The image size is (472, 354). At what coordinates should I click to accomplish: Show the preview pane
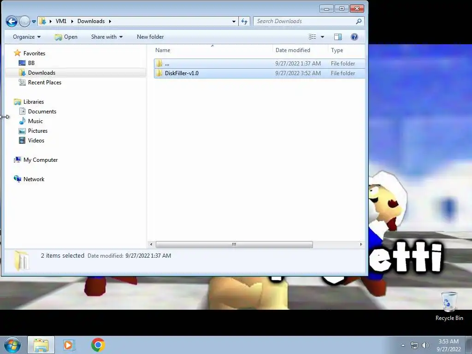tap(338, 37)
